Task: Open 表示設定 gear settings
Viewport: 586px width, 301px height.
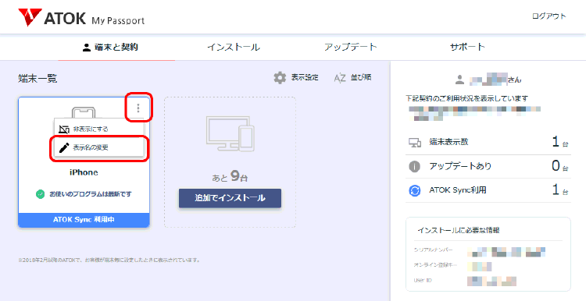Action: tap(296, 78)
